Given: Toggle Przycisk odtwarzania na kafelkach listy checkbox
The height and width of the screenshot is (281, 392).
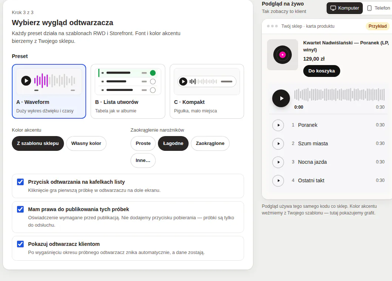Looking at the screenshot, I should 20,182.
